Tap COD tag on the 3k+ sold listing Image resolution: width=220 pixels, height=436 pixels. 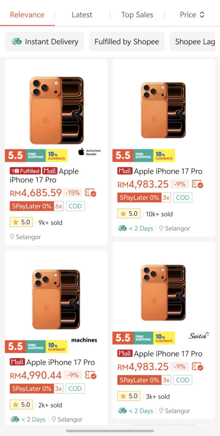183,380
